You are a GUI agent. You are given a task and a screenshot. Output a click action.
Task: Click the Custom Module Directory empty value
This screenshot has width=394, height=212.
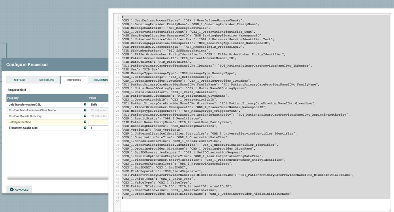point(99,116)
